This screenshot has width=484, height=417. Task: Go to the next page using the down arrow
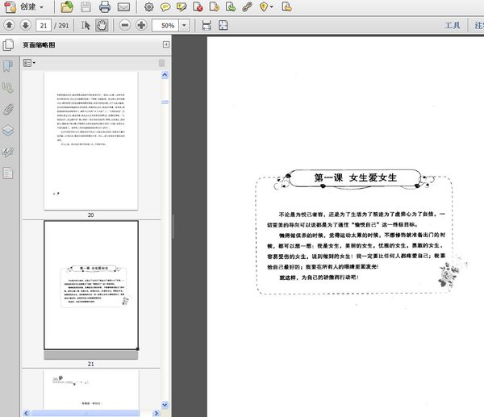(23, 25)
